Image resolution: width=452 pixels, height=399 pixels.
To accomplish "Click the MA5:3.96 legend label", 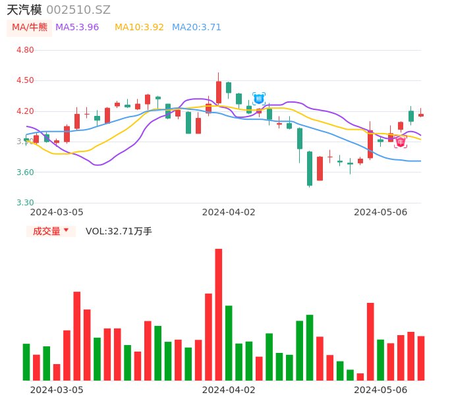I will click(x=77, y=28).
